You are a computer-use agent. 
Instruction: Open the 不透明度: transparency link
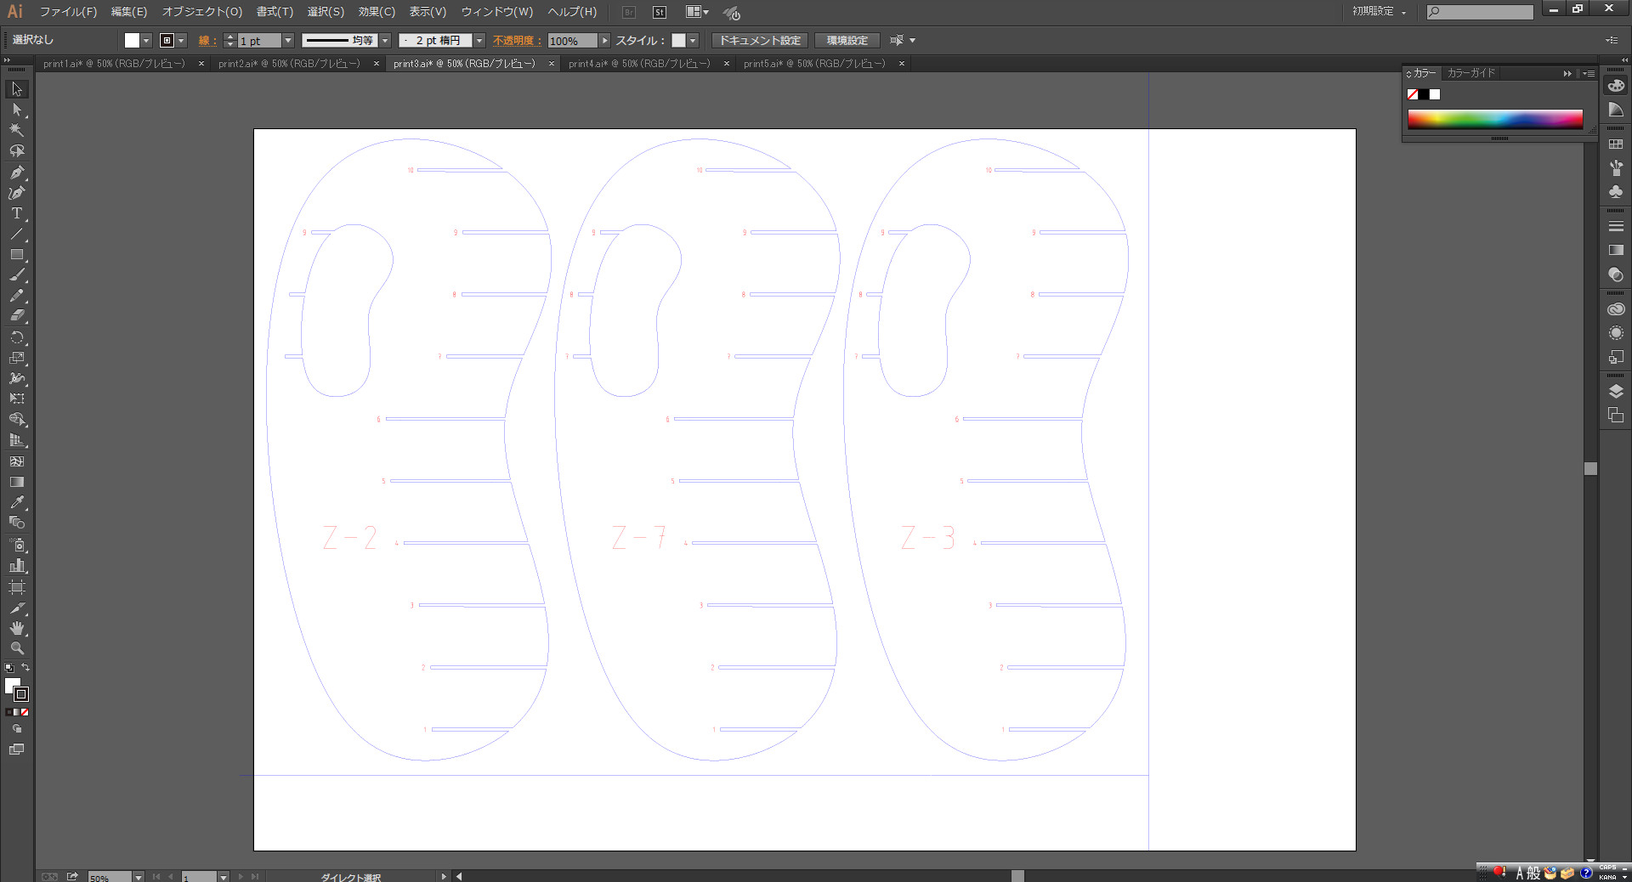(x=517, y=41)
